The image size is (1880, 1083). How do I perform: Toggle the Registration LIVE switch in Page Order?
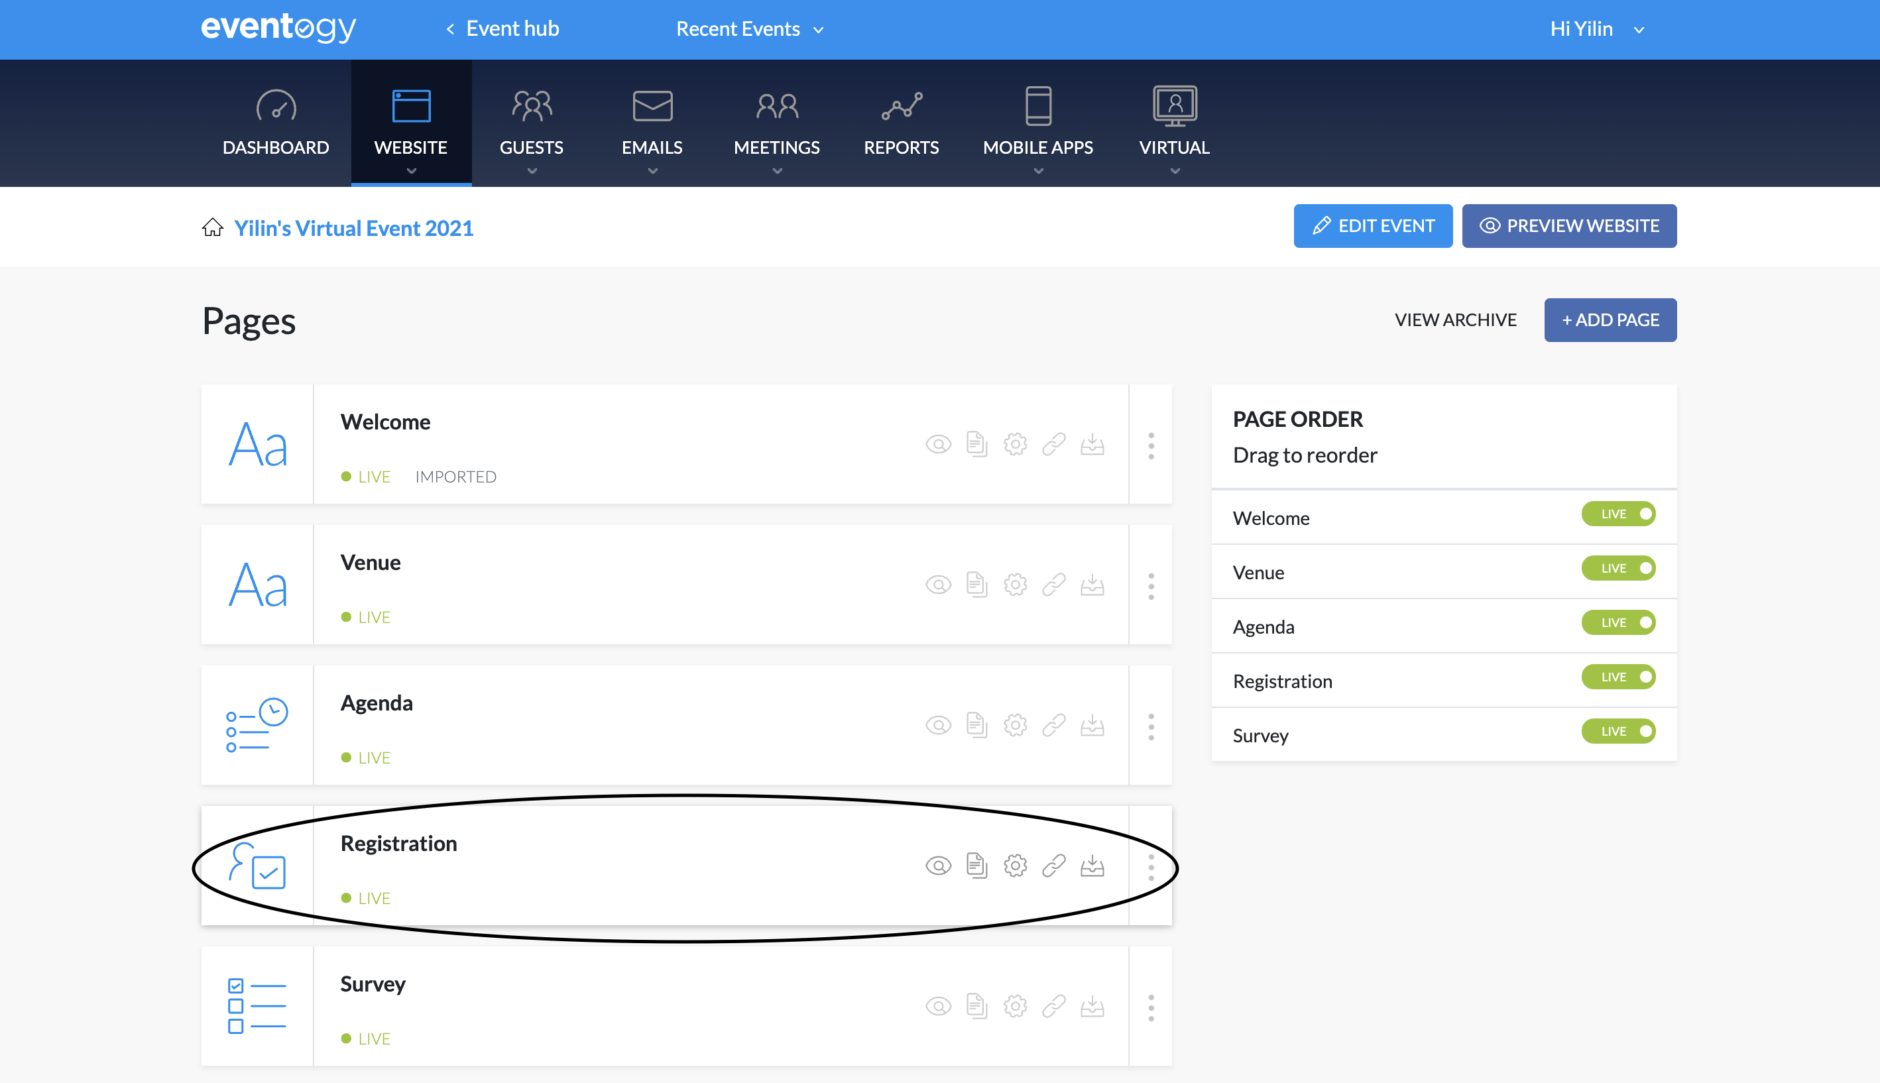tap(1618, 677)
